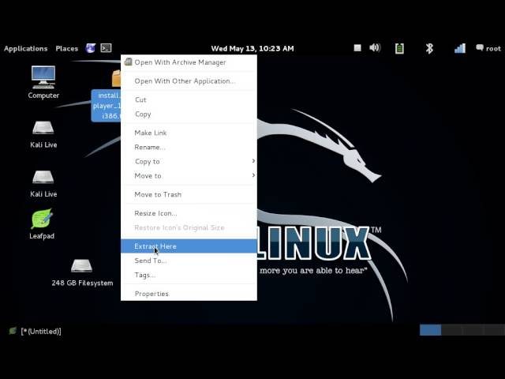Open the battery status indicator

[399, 48]
